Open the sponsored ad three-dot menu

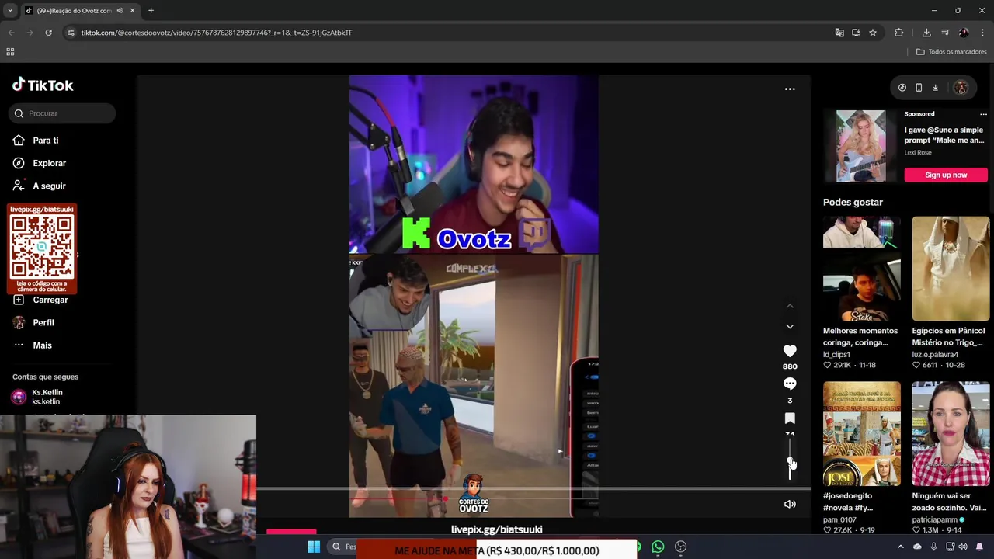[983, 114]
